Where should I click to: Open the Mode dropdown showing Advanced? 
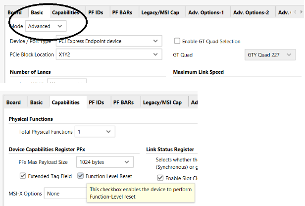(x=46, y=25)
